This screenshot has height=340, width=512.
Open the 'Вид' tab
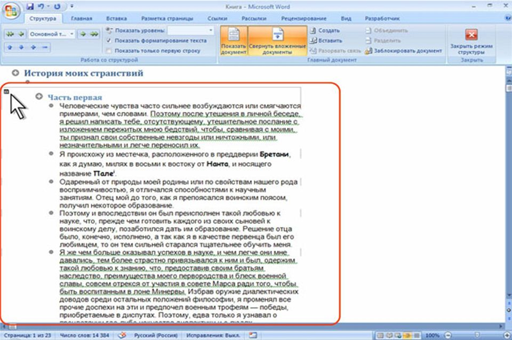pos(346,19)
